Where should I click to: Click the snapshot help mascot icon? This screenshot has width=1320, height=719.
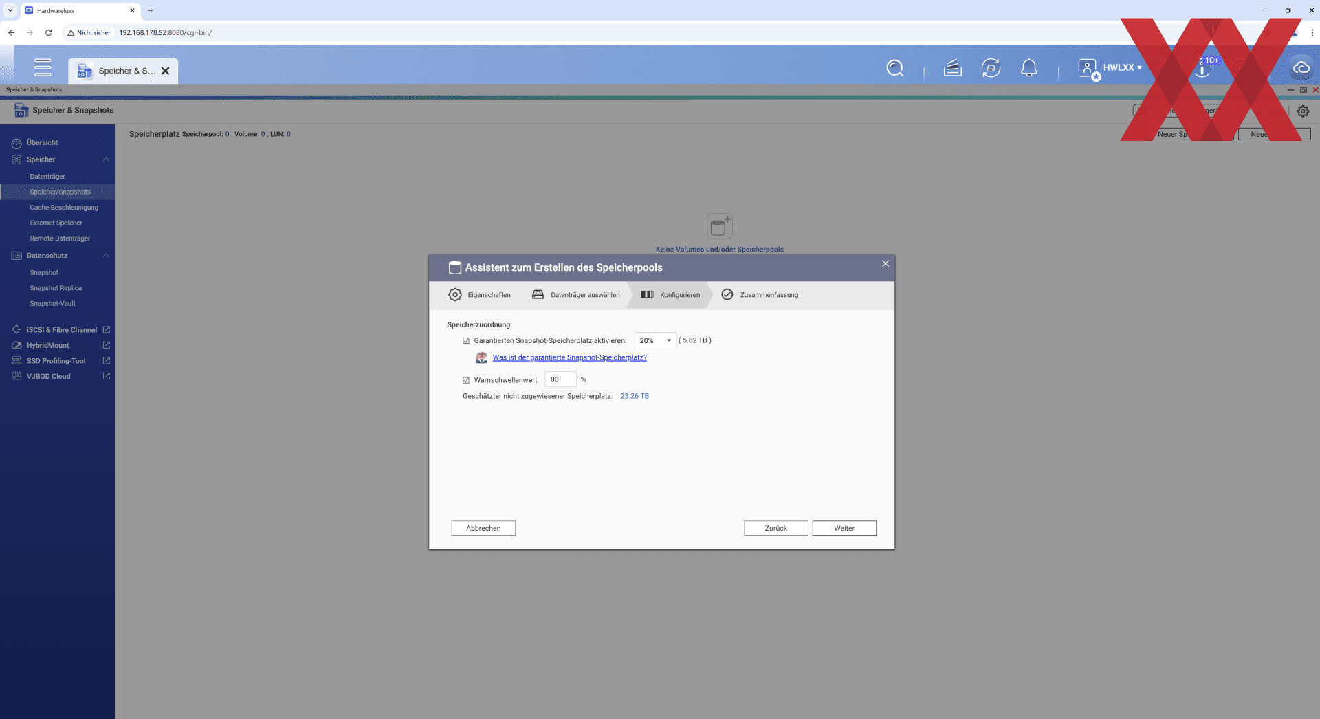click(x=481, y=357)
